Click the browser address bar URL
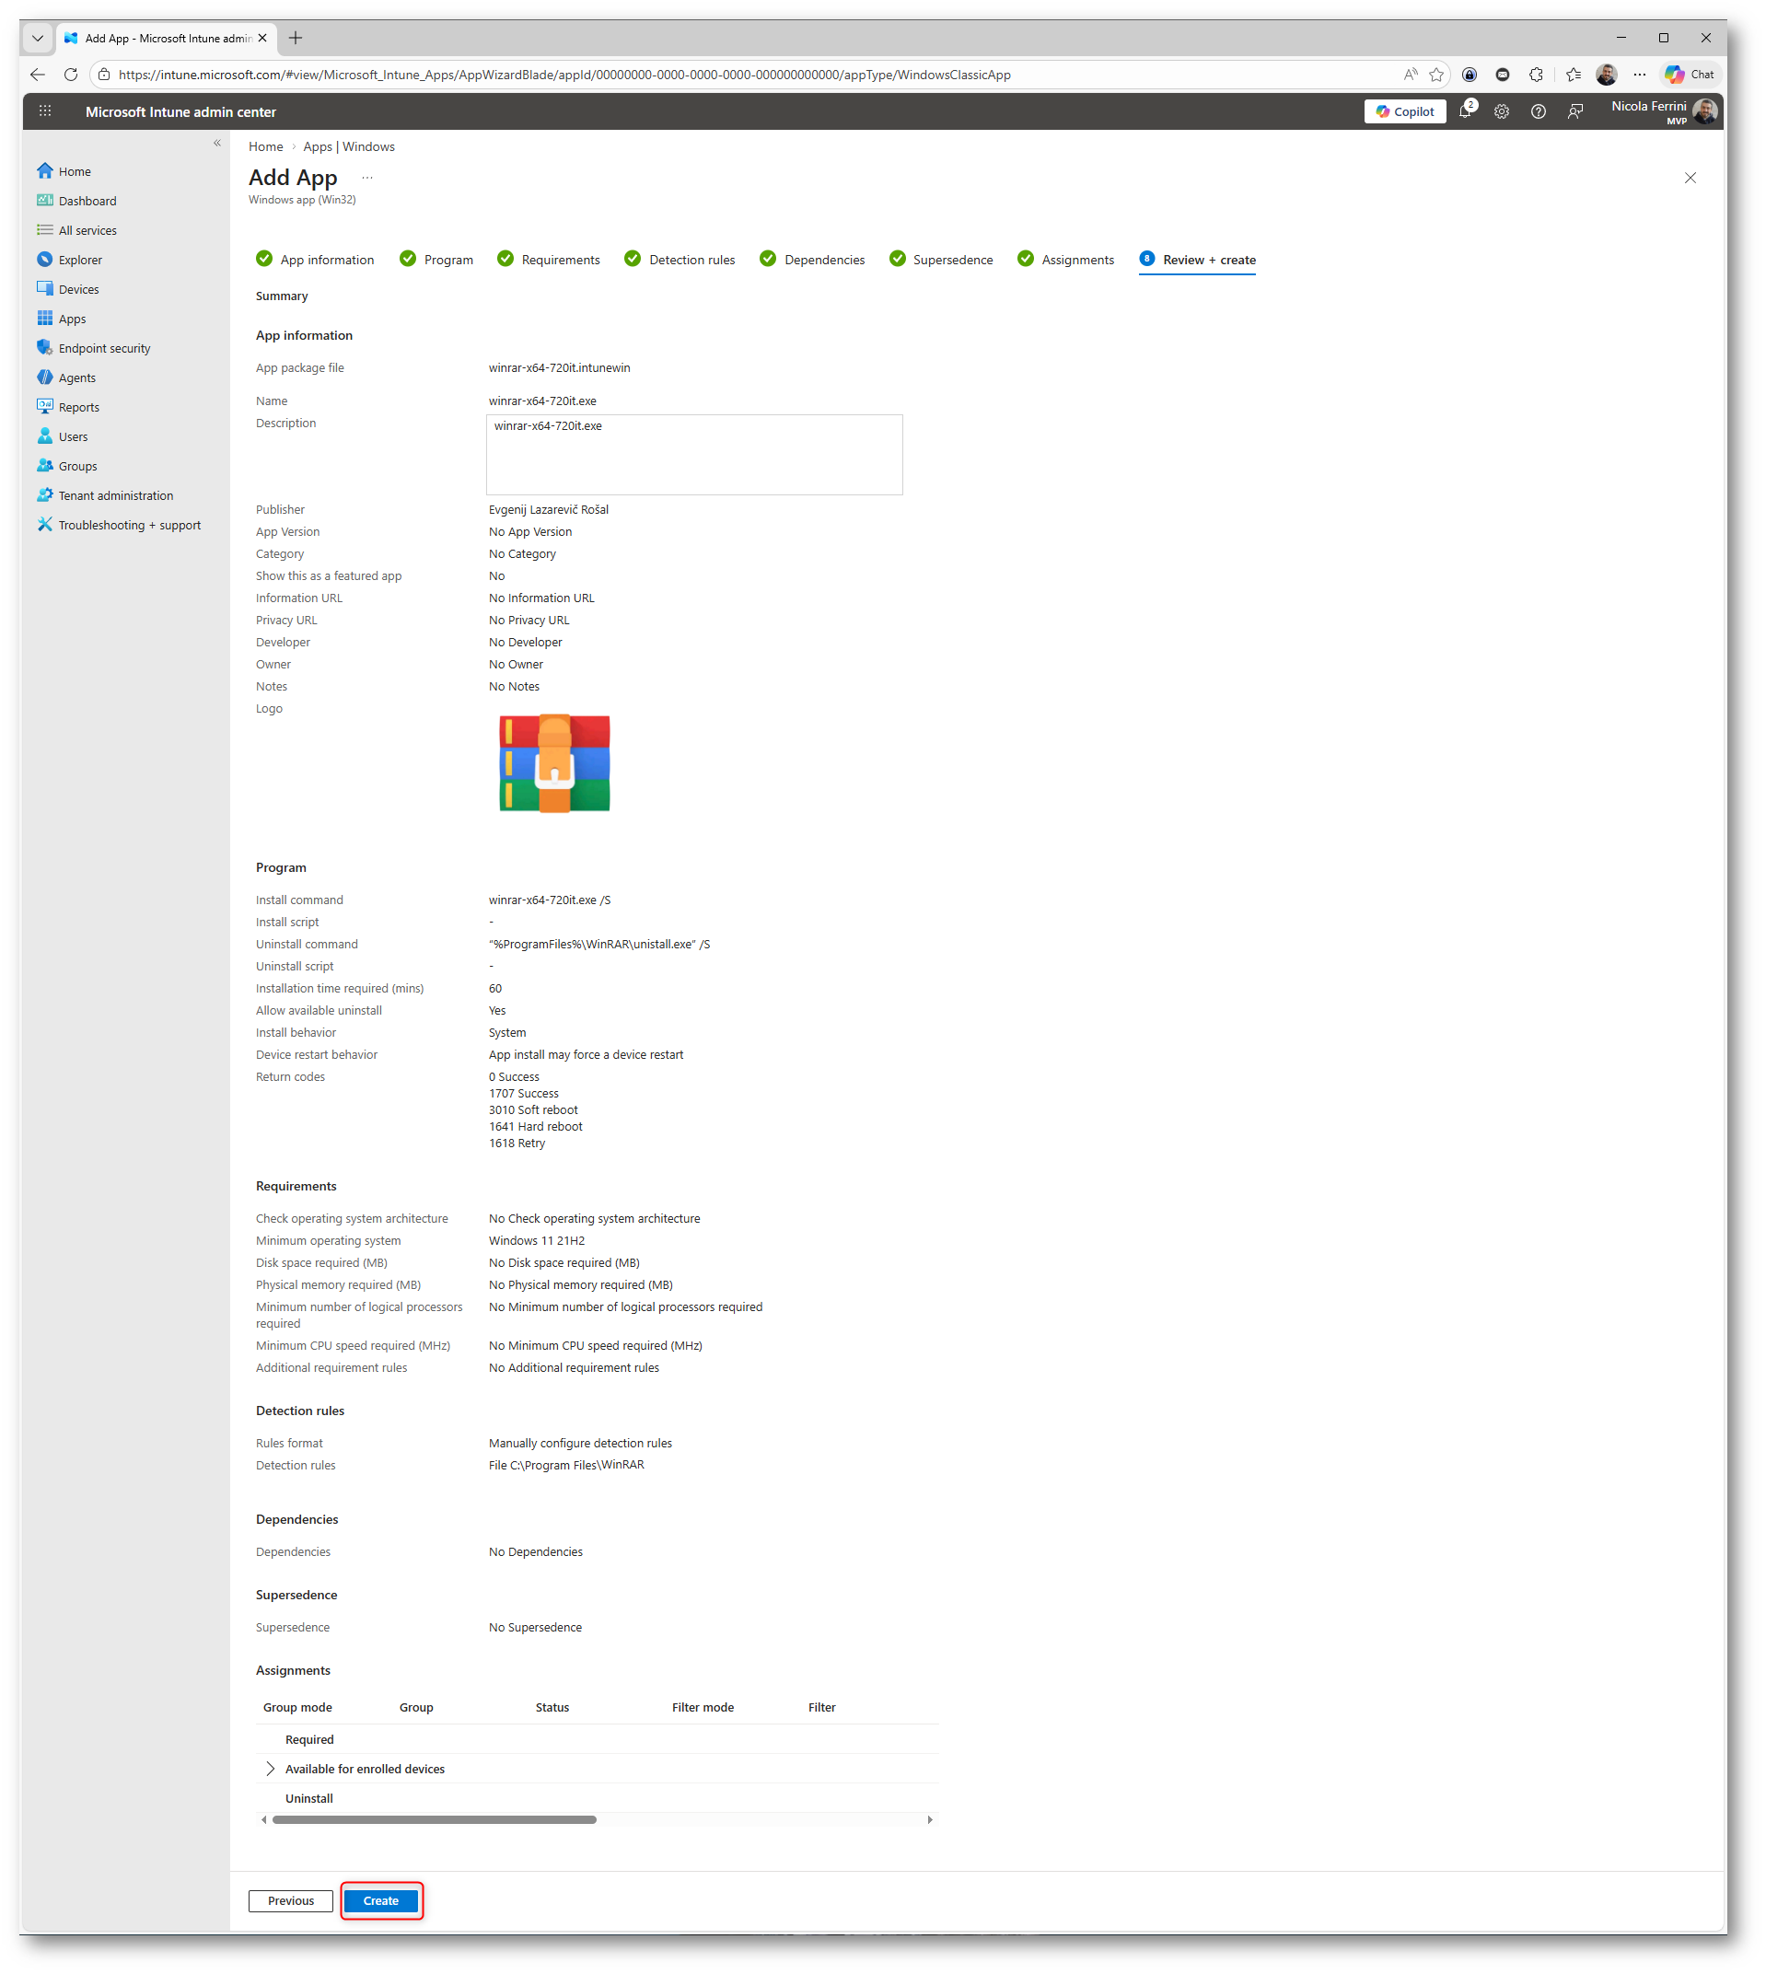This screenshot has height=1974, width=1766. [x=564, y=75]
